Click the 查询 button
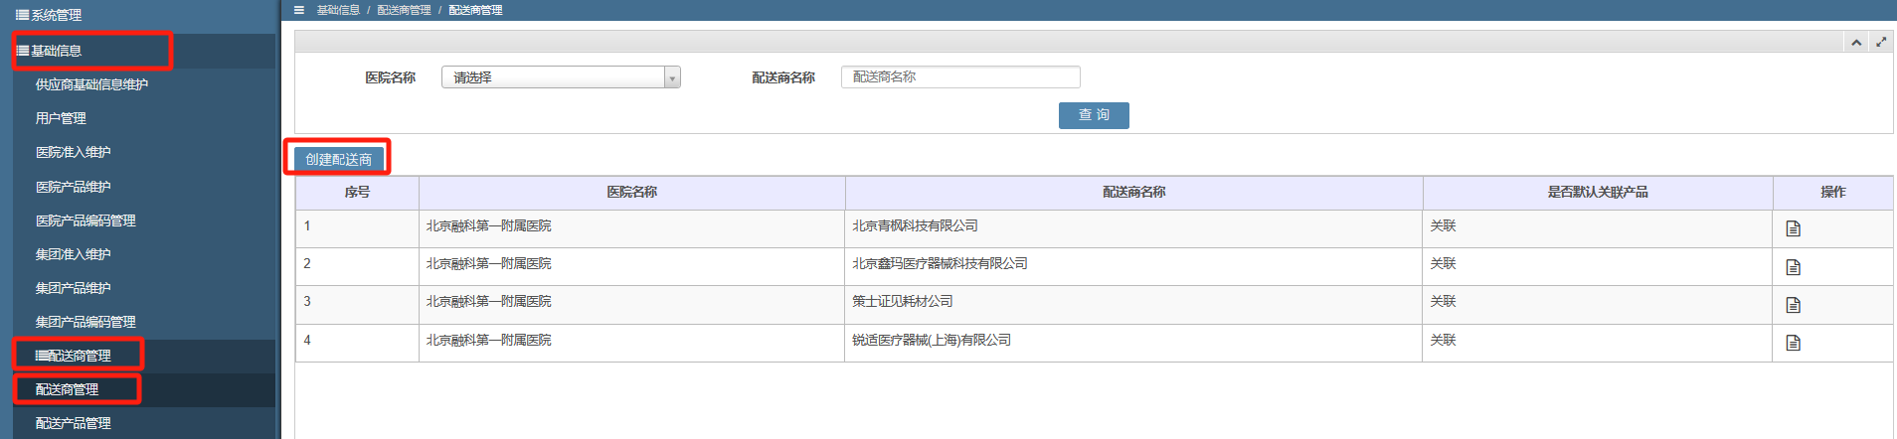The height and width of the screenshot is (439, 1897). click(1094, 115)
